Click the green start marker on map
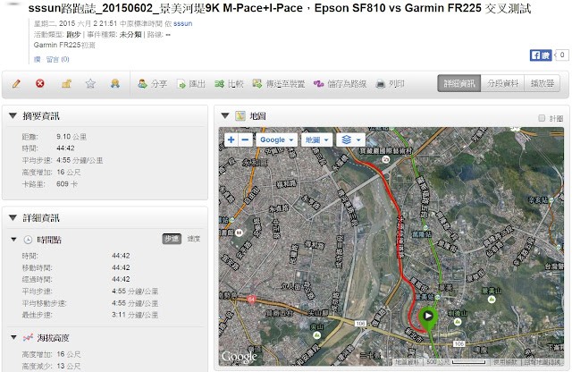The width and height of the screenshot is (572, 372). [x=428, y=318]
